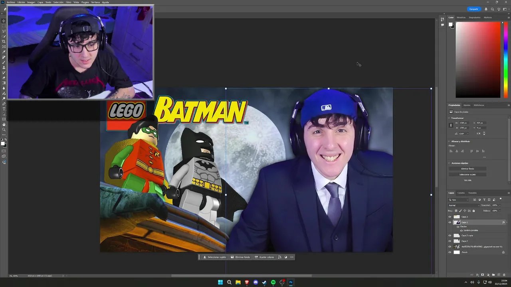Hide the gigapixel-recover layer

pos(450,247)
